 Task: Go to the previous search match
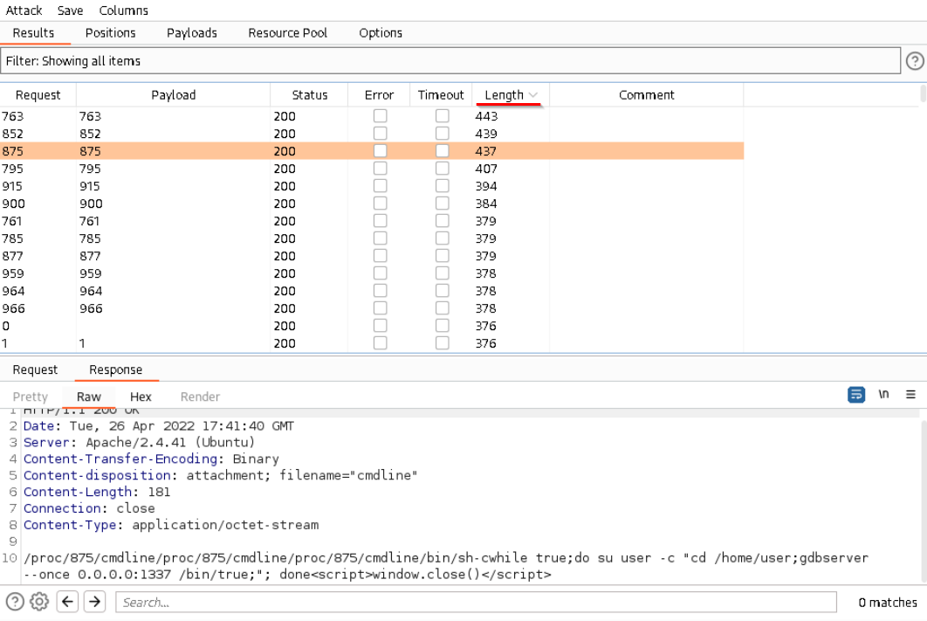point(67,602)
